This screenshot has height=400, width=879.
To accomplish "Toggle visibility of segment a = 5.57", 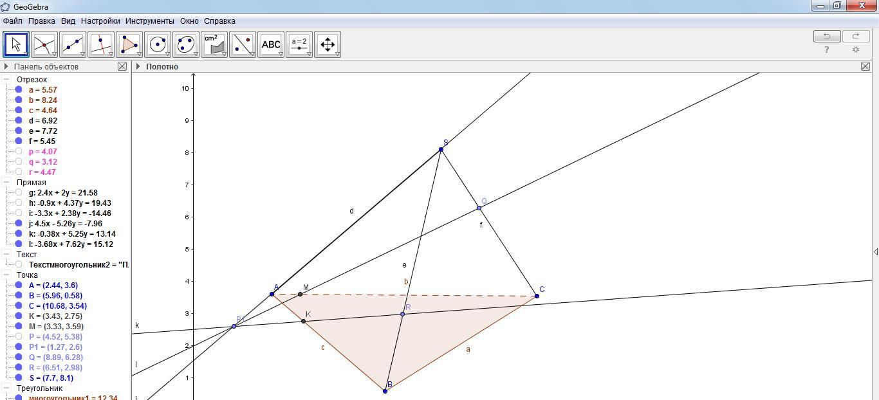I will (x=19, y=90).
